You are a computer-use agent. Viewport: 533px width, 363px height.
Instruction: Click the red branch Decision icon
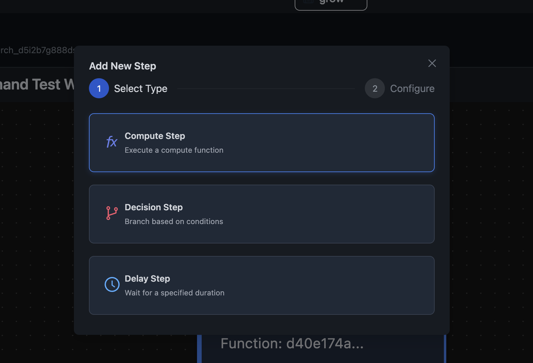coord(112,213)
